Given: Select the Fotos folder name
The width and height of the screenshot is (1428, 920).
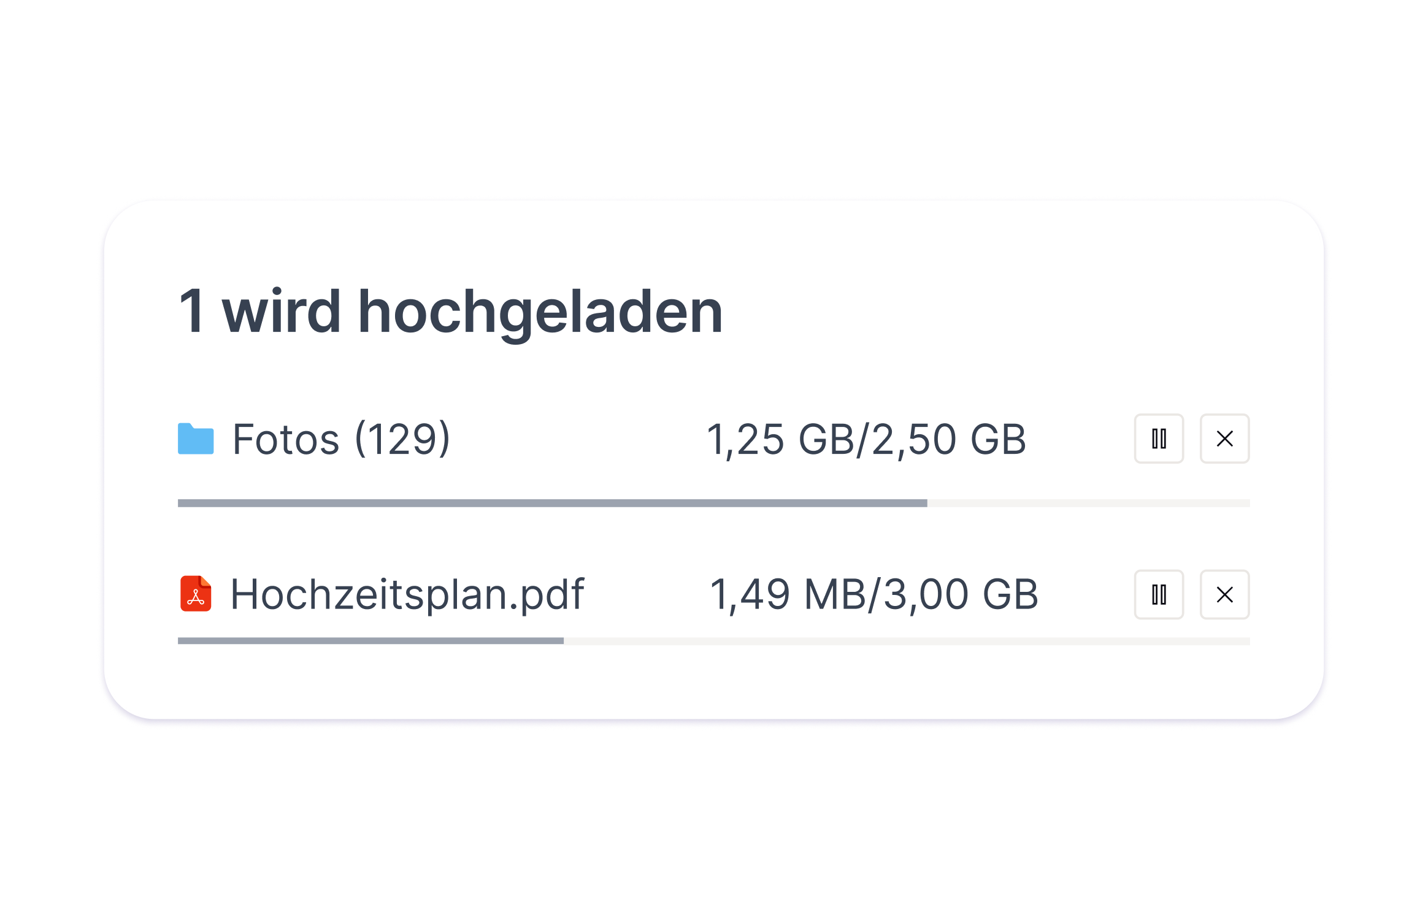Looking at the screenshot, I should 285,439.
